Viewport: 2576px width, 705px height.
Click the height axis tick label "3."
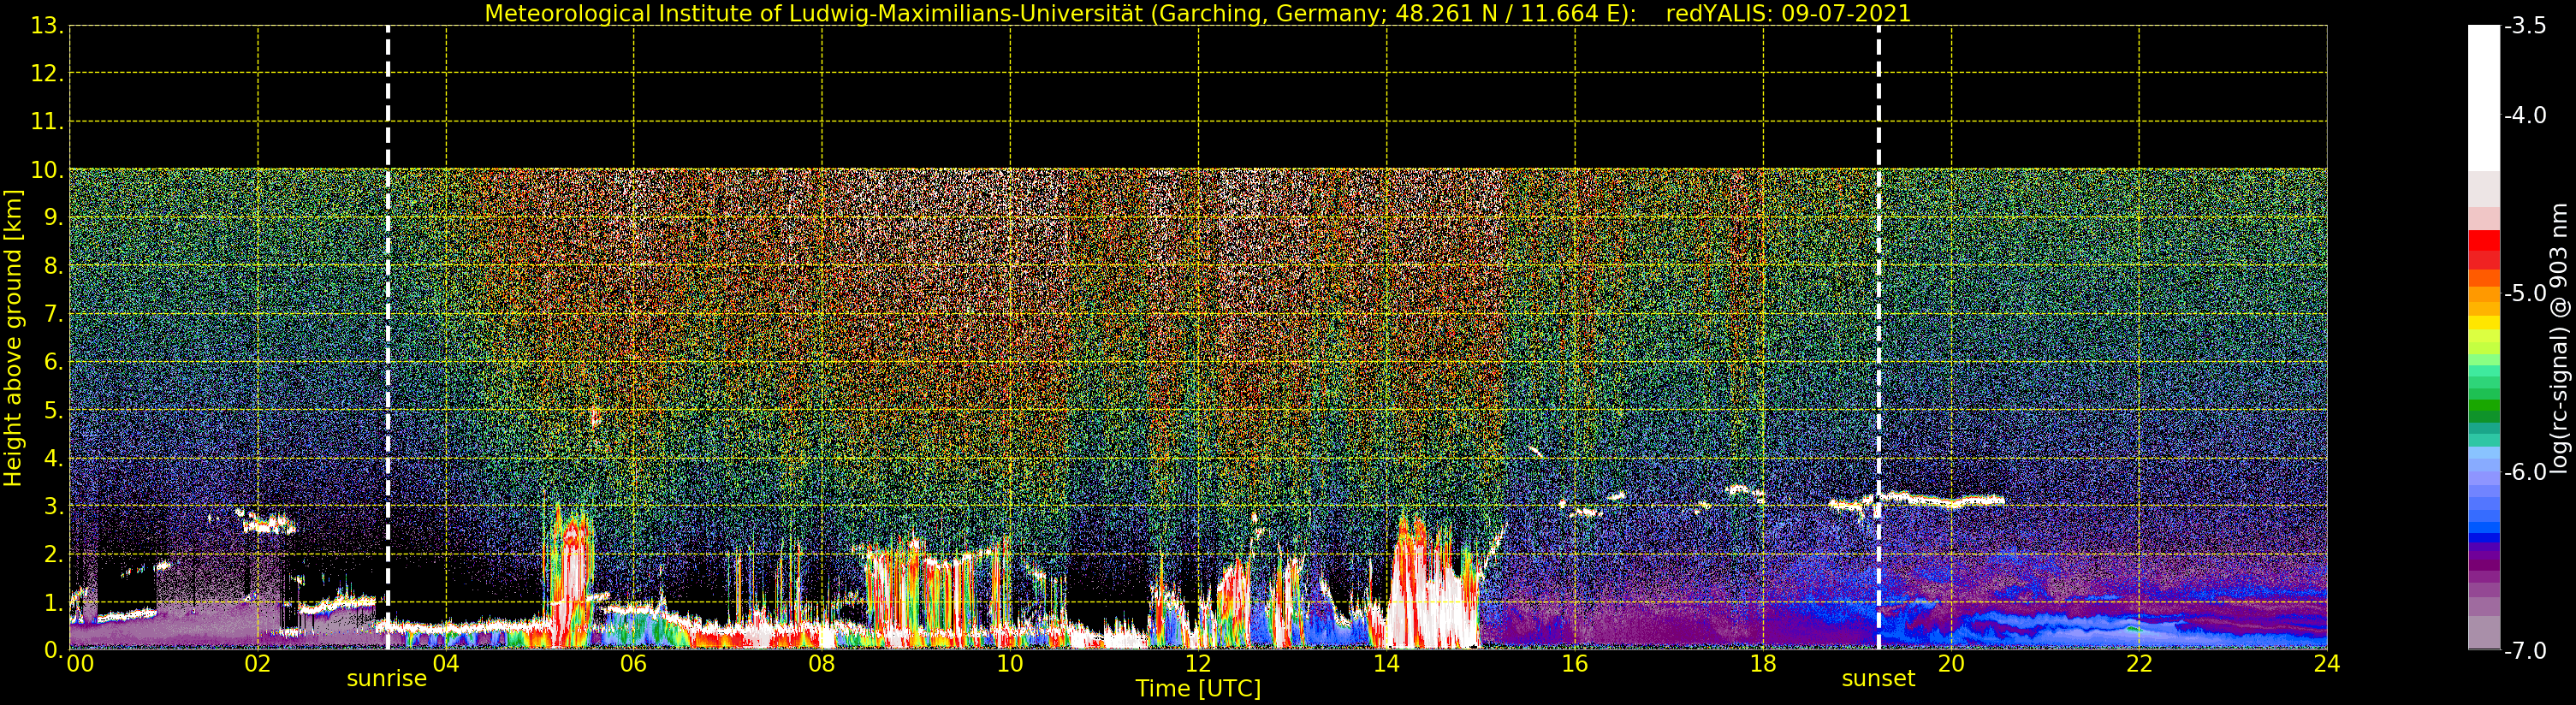click(54, 506)
